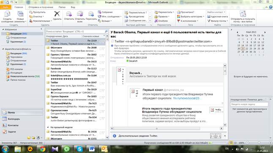Reply using the Ответить icon

(69, 16)
